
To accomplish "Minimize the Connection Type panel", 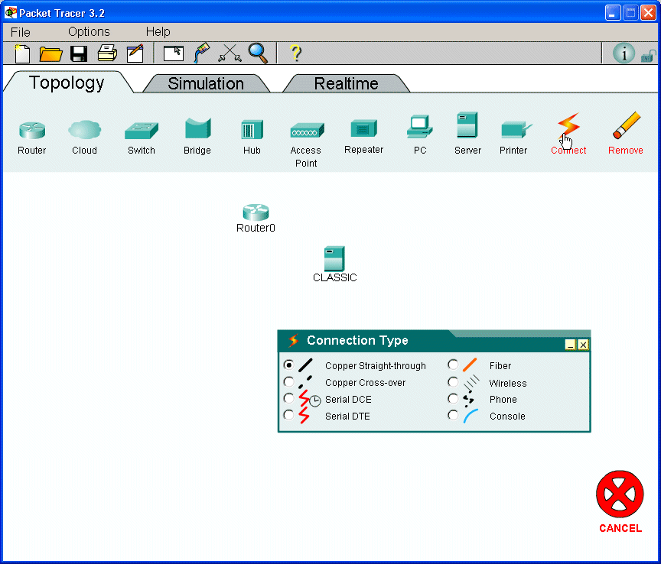I will click(x=571, y=345).
